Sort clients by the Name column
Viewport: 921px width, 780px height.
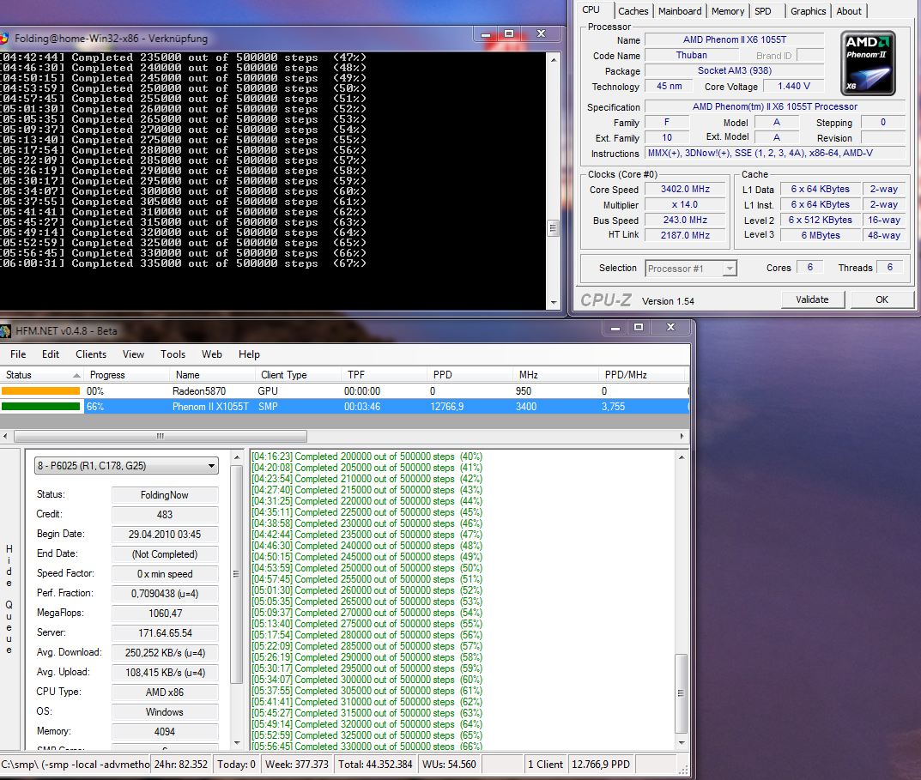tap(212, 375)
